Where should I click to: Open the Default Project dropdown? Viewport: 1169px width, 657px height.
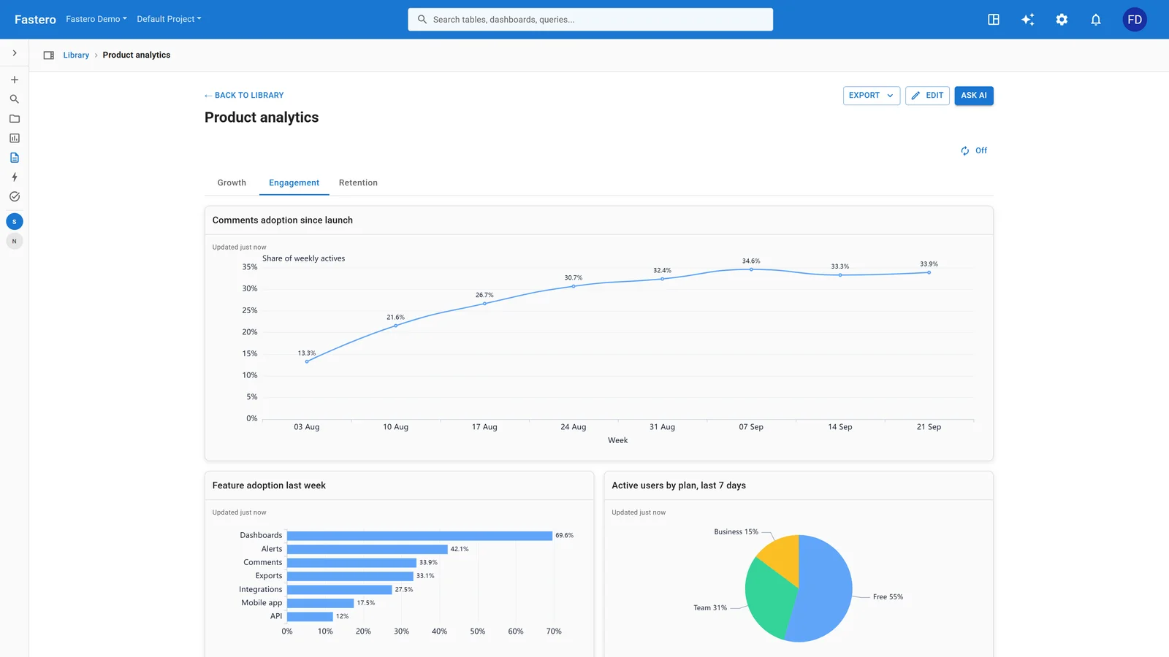169,19
